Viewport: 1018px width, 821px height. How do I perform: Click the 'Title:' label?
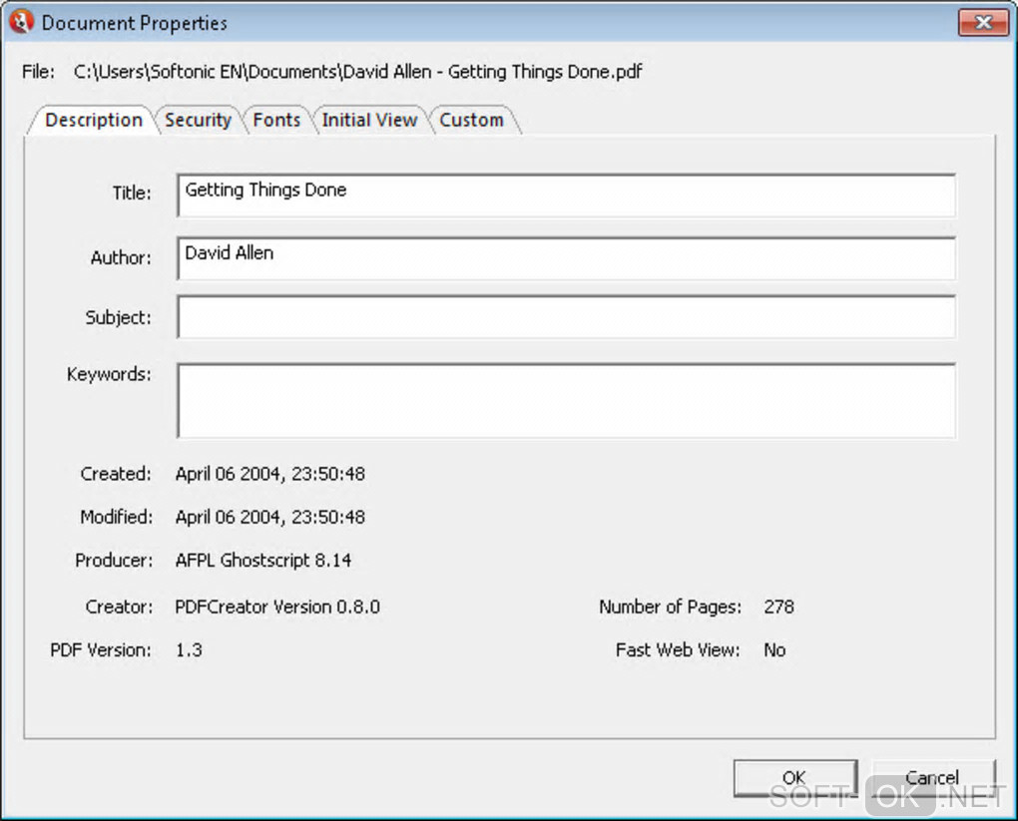[x=132, y=193]
